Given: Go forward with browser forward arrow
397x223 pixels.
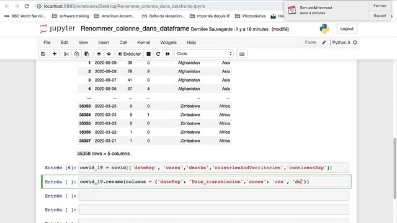Looking at the screenshot, I should coord(17,6).
